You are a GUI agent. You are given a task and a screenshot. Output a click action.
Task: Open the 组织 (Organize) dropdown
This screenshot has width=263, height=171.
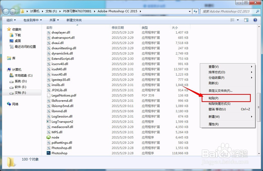[11, 20]
